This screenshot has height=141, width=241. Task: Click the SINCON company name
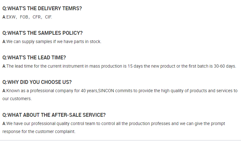point(107,91)
